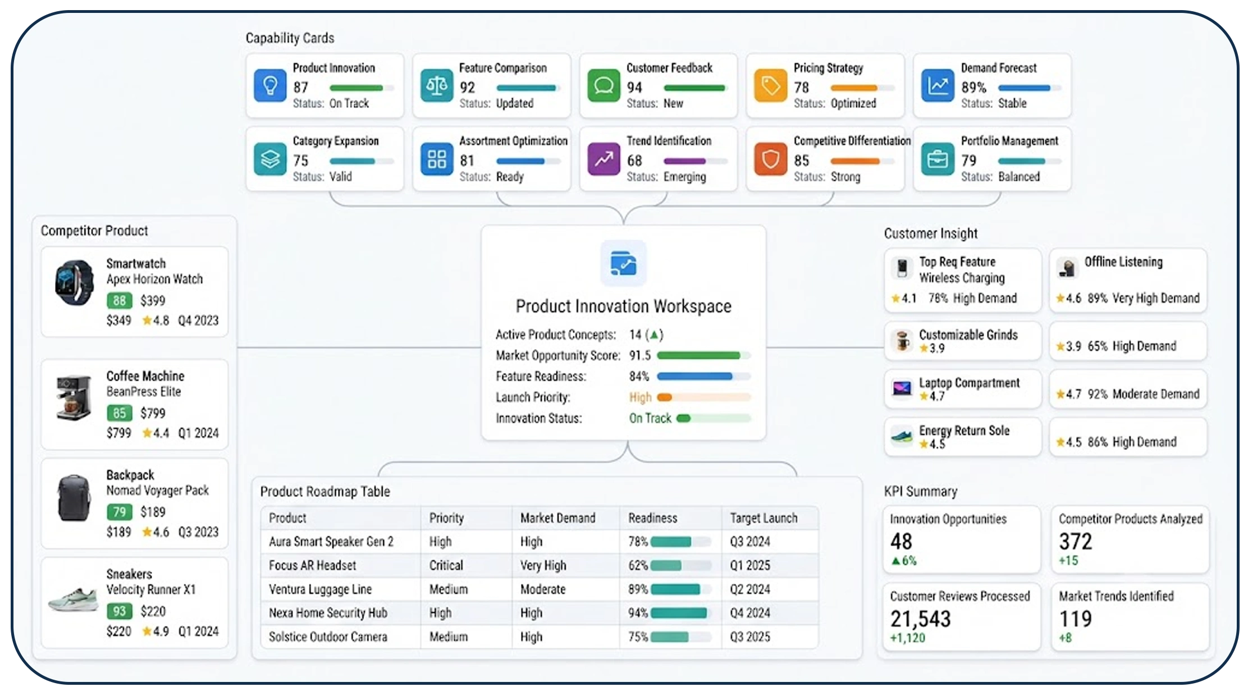Screen dimensions: 1248x696
Task: Click the Portfolio Management Balanced status
Action: [x=1019, y=177]
